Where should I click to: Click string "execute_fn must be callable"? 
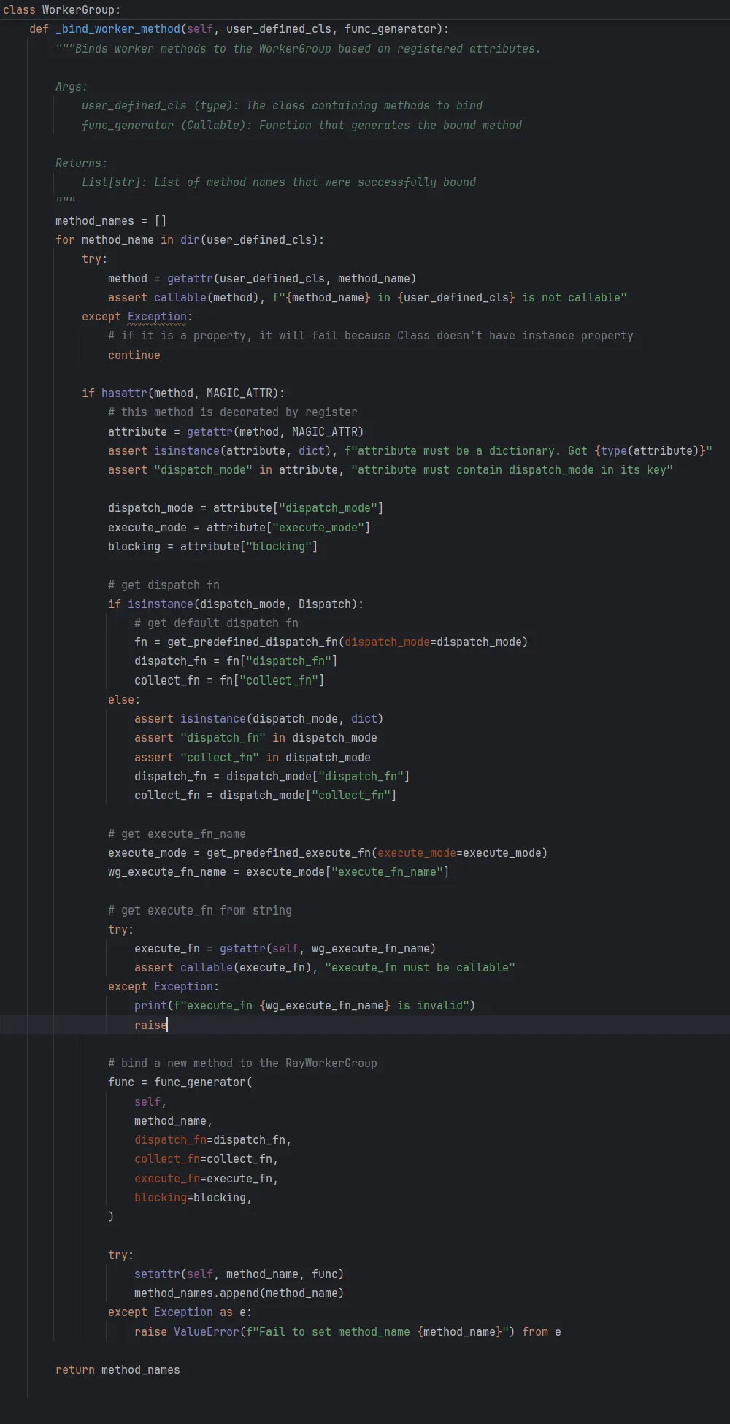(420, 967)
